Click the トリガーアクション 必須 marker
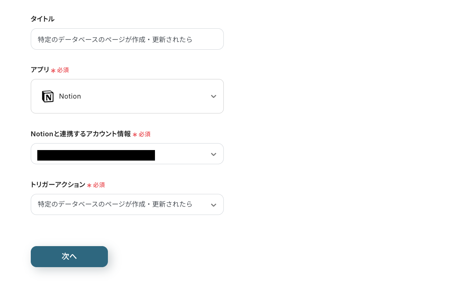Image resolution: width=462 pixels, height=282 pixels. [96, 185]
